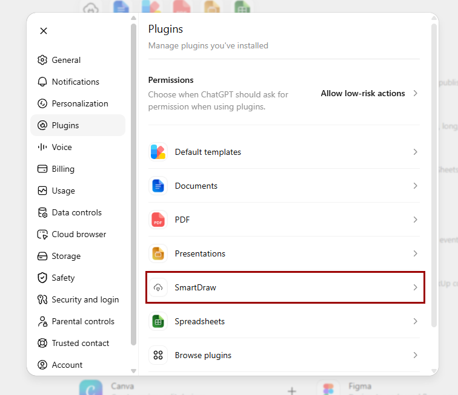The image size is (458, 395).
Task: Expand the SmartDraw plugin row
Action: coord(285,287)
